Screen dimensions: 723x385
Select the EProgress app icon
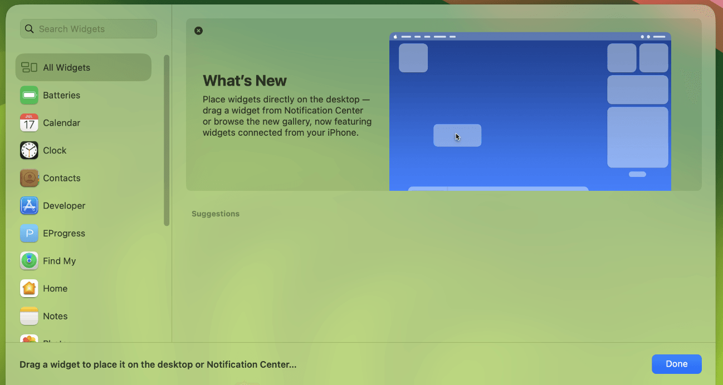click(x=29, y=233)
